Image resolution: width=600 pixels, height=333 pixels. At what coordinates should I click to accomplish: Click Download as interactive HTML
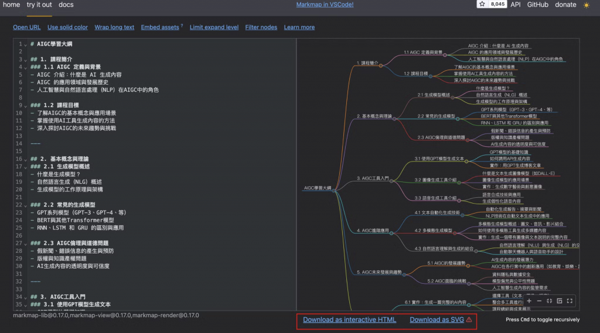coord(349,320)
